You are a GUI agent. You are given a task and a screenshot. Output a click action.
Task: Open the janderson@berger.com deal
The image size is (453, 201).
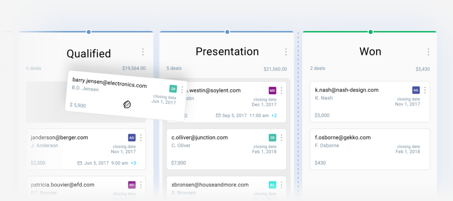[59, 138]
